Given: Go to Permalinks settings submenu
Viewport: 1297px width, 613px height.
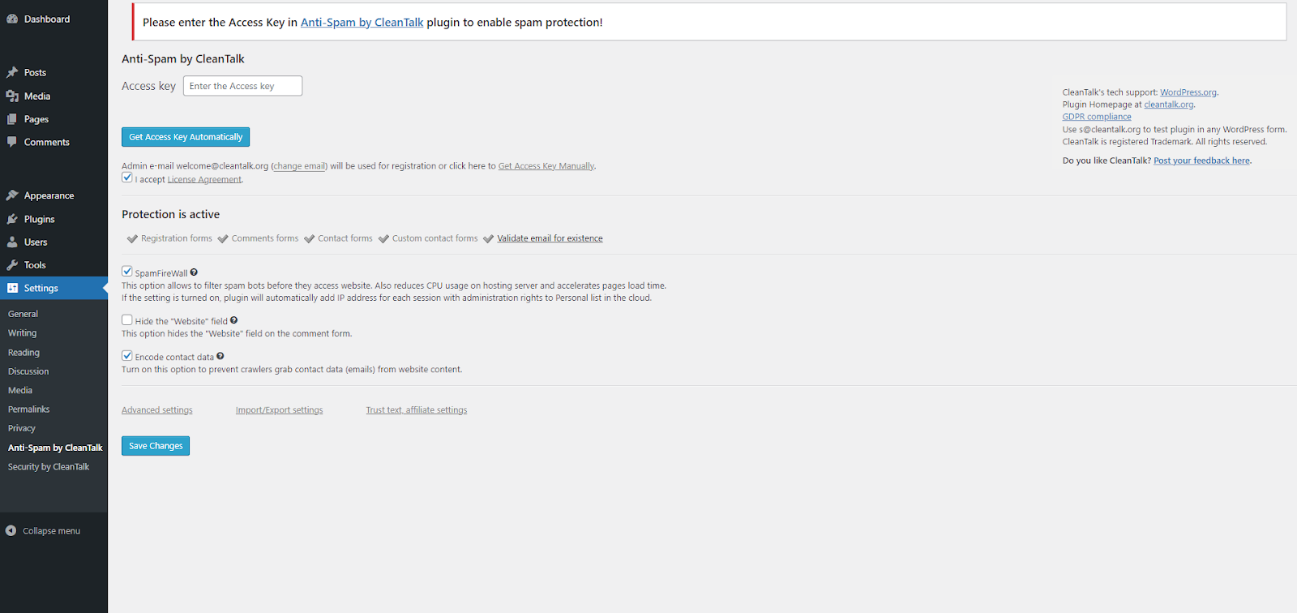Looking at the screenshot, I should (28, 409).
